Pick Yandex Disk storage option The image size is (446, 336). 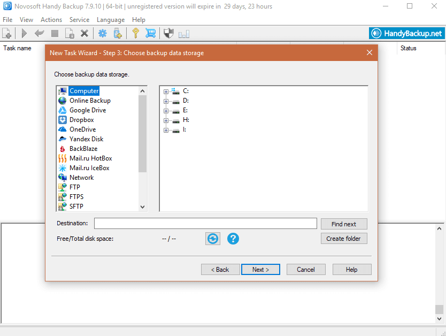click(86, 139)
